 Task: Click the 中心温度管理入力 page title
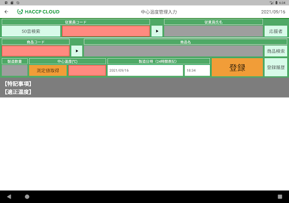point(159,12)
